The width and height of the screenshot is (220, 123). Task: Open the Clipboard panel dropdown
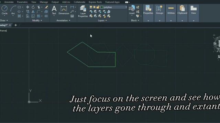pos(182,20)
